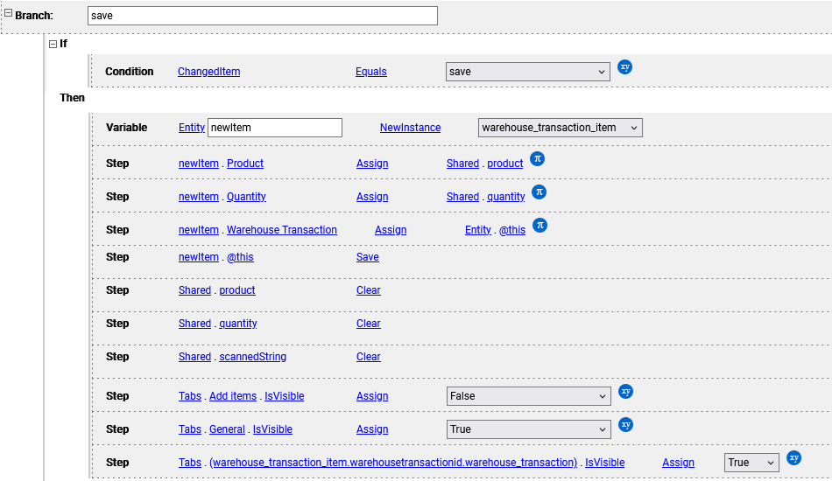Click the xy icon on the last Tabs step
The width and height of the screenshot is (832, 481).
793,458
